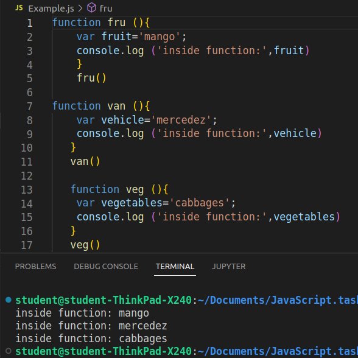
Task: Click terminal output 'inside function: mango'
Action: pos(82,313)
